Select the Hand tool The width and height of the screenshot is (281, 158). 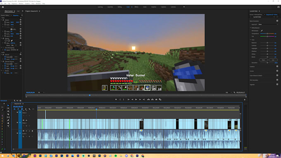(x=8, y=123)
